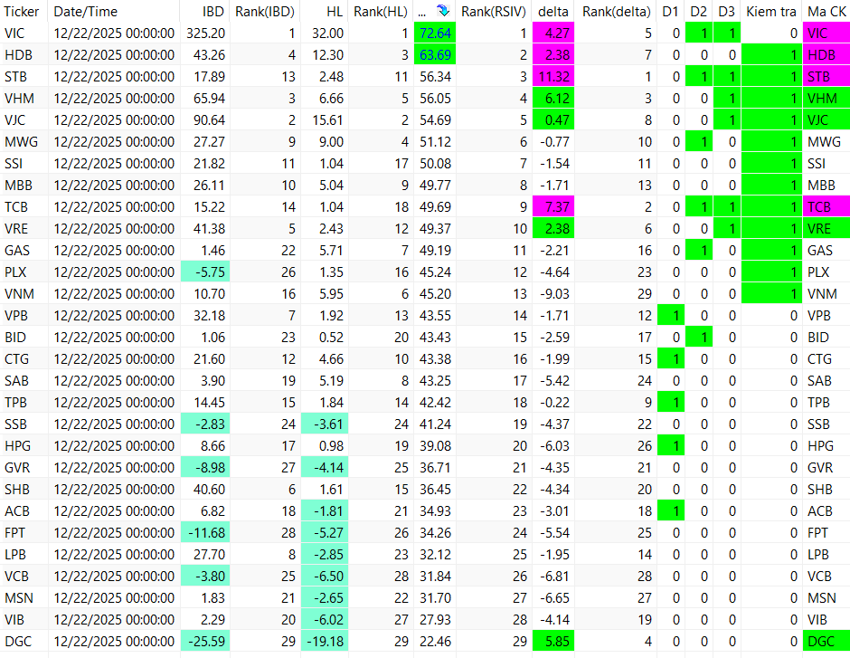
Task: Click the magenta STB cell in Ma CK column
Action: click(826, 77)
